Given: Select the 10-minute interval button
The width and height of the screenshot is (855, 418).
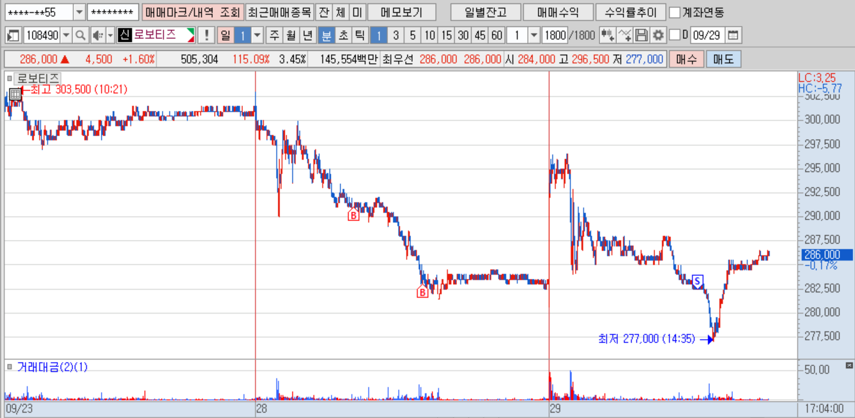Looking at the screenshot, I should point(430,35).
